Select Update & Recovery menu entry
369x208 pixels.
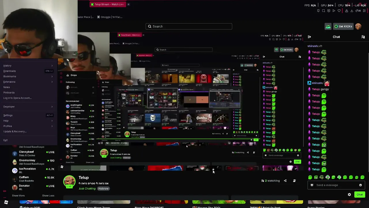pos(28,131)
